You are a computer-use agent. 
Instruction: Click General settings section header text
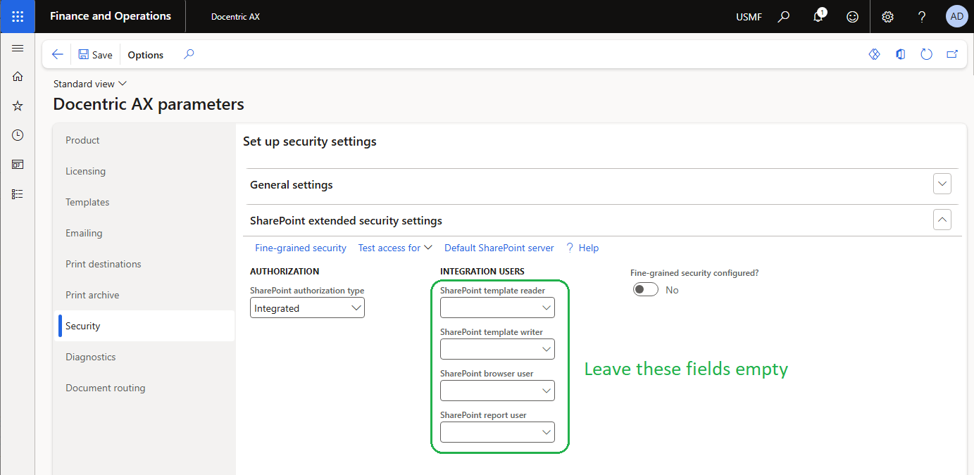click(292, 184)
